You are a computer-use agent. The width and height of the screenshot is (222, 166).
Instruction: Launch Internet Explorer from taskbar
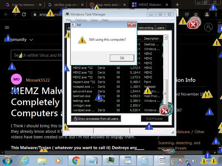pyautogui.click(x=25, y=161)
